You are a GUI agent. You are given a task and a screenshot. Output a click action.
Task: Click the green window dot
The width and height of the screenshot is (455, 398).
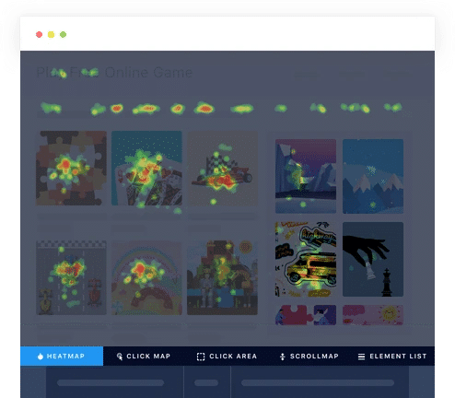click(63, 34)
